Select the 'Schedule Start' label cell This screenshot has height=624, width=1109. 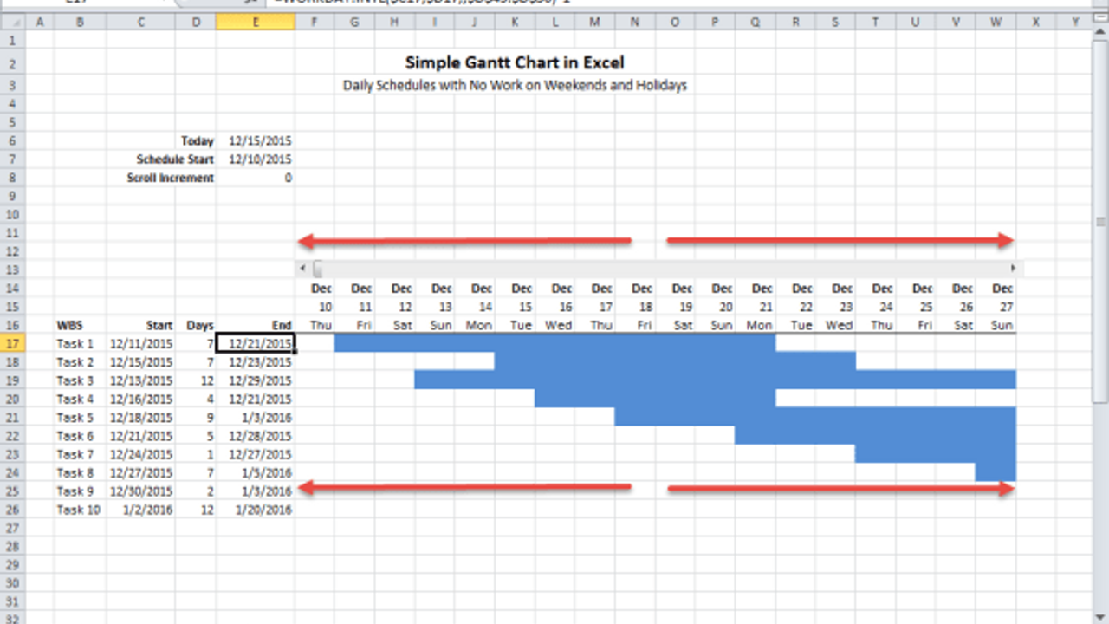click(175, 159)
